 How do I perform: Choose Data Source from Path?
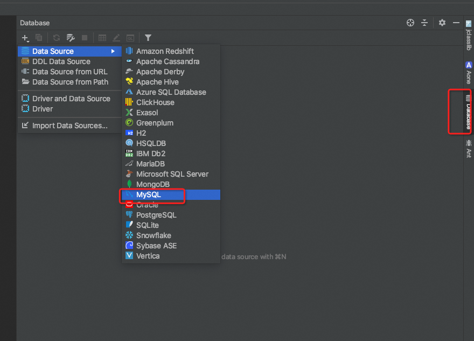click(70, 82)
